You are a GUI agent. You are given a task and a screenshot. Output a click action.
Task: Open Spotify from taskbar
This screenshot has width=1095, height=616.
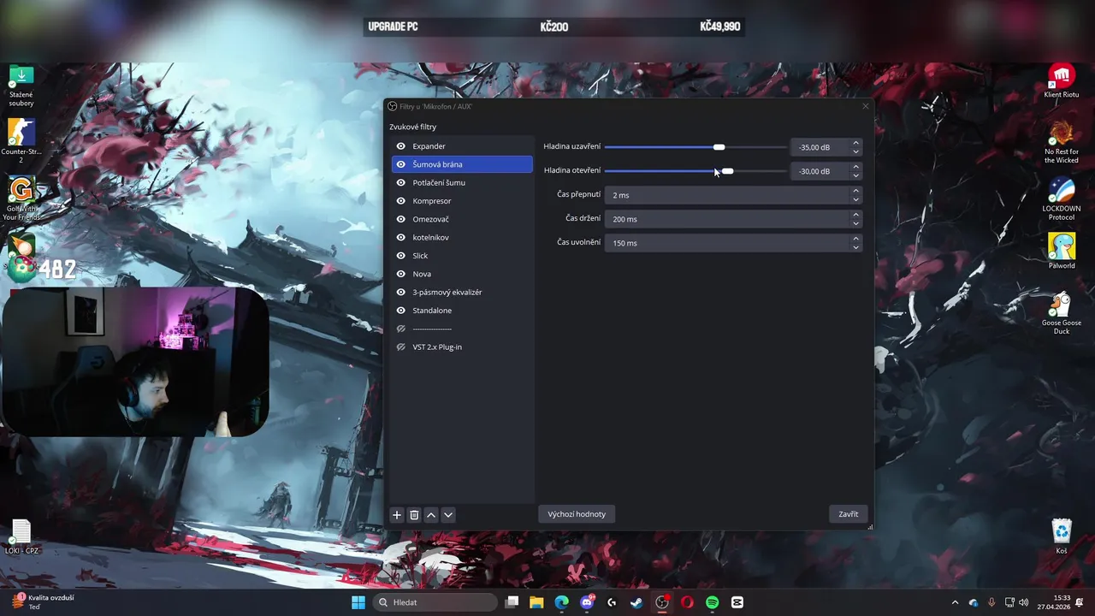tap(713, 602)
